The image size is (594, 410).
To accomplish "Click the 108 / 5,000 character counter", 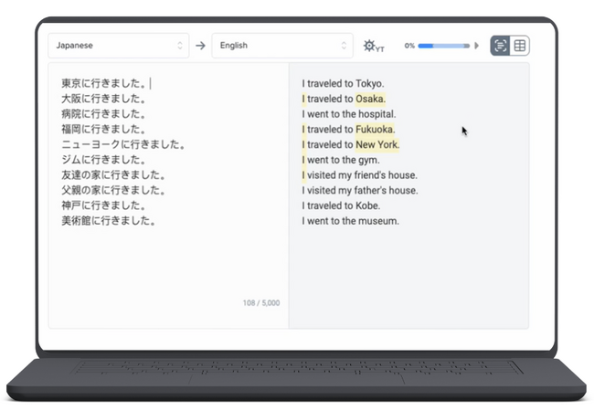I will point(261,302).
